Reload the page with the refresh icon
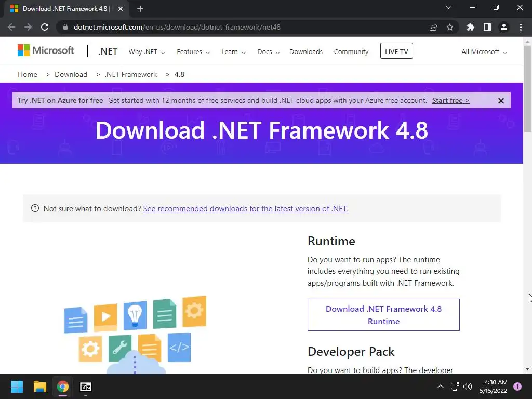This screenshot has height=399, width=532. [45, 27]
